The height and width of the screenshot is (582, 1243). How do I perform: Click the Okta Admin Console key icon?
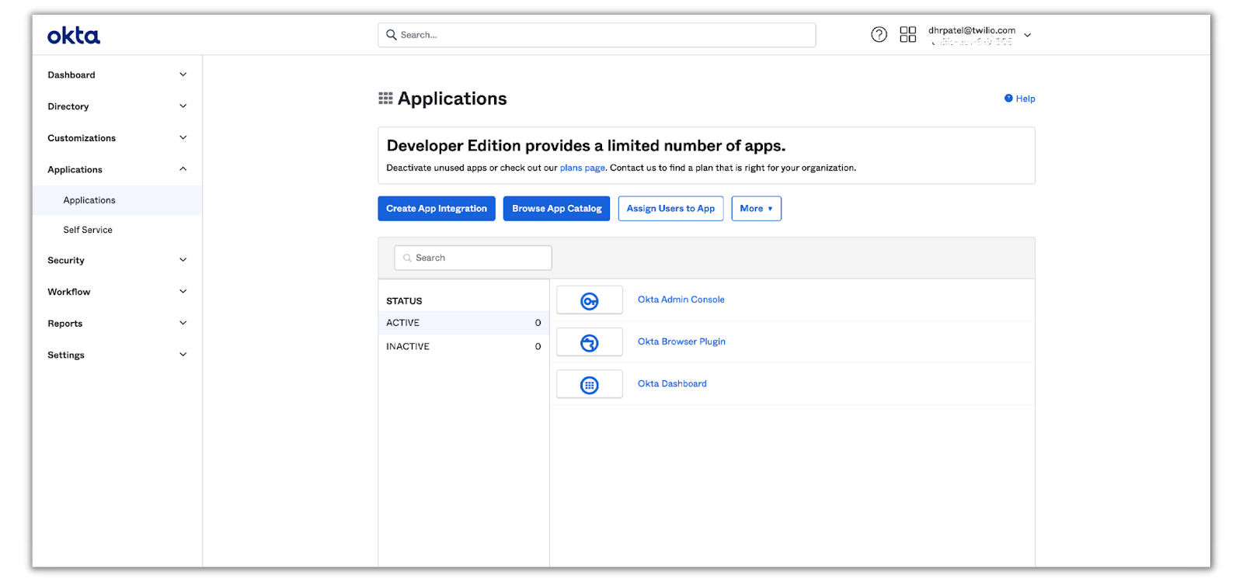point(590,301)
